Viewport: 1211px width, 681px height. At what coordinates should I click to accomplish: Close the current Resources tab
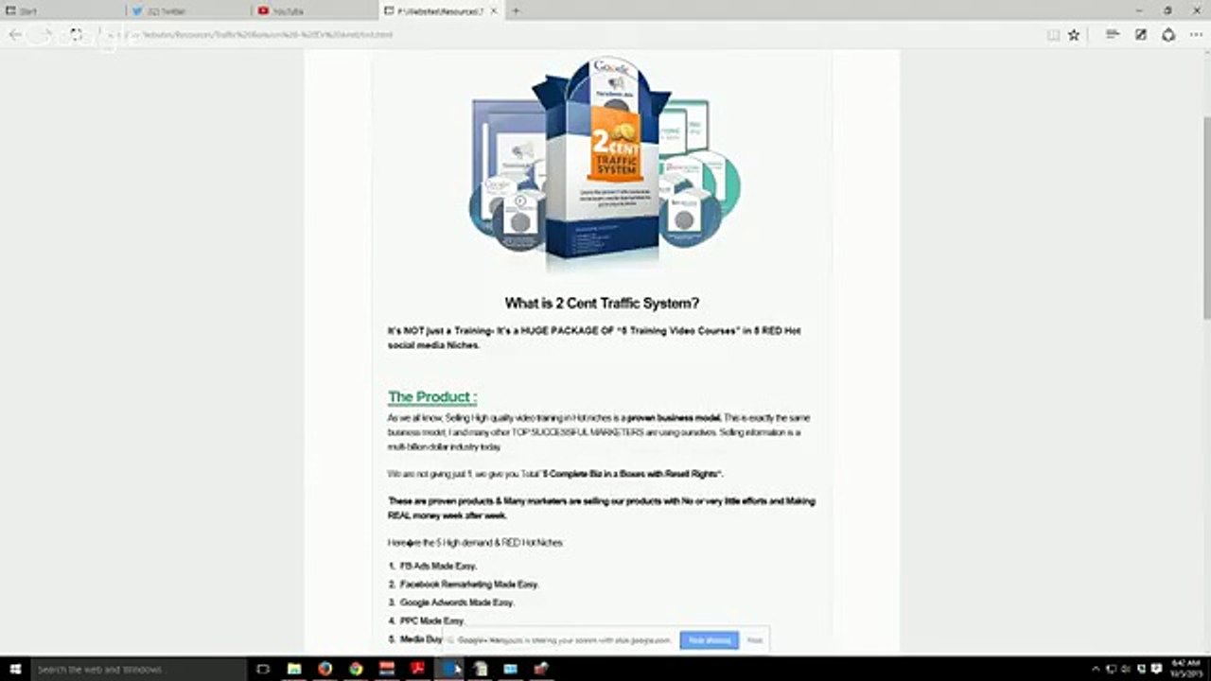click(494, 11)
